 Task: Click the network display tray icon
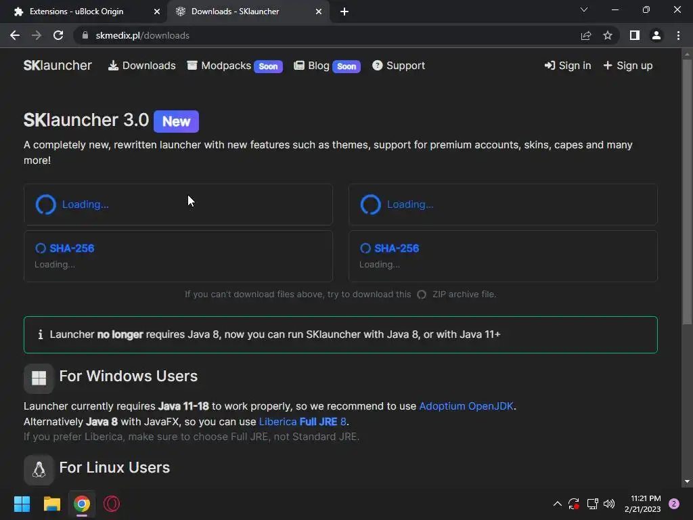pos(592,504)
